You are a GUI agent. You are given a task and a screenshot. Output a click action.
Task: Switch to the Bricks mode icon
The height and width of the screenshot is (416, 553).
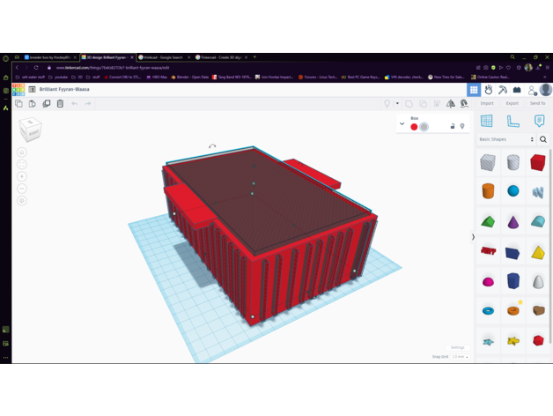coord(517,90)
